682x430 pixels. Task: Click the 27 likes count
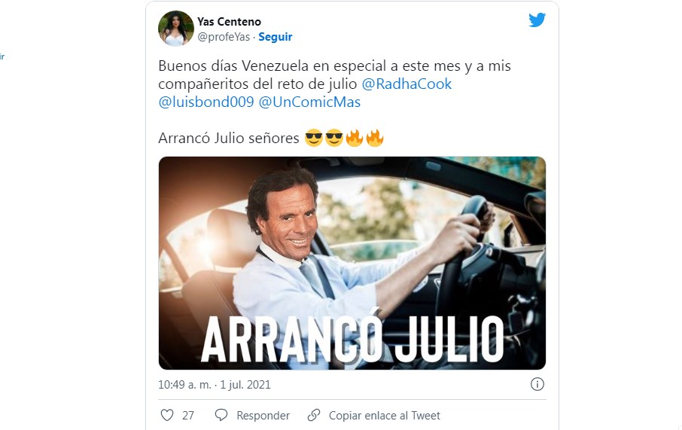pos(188,416)
